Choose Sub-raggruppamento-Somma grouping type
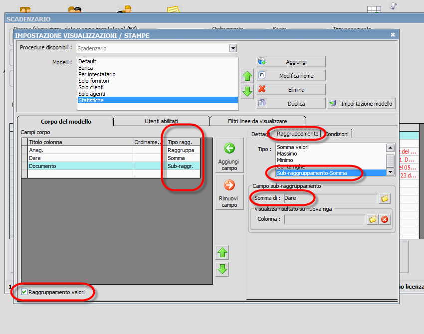Image resolution: width=424 pixels, height=334 pixels. click(331, 173)
